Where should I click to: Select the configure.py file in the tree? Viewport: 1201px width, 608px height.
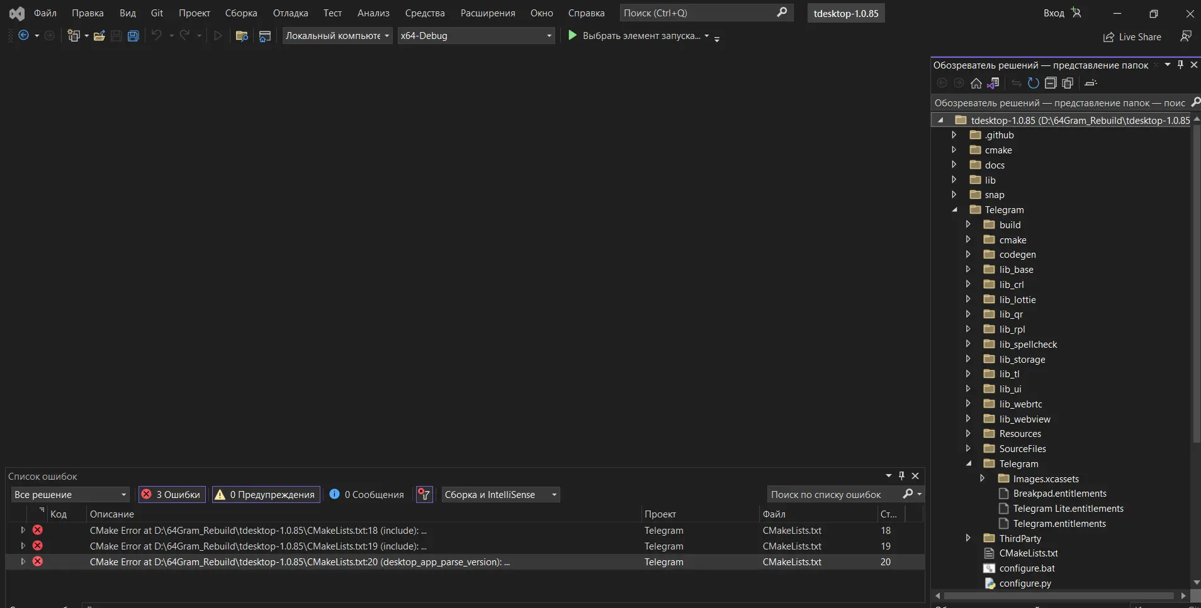pos(1025,583)
